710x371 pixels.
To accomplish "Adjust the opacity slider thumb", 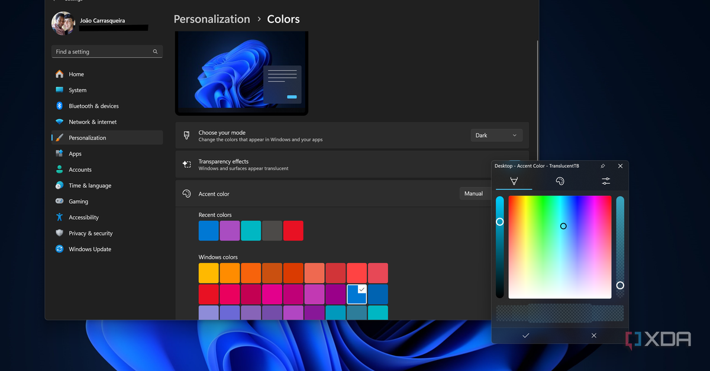I will coord(620,285).
